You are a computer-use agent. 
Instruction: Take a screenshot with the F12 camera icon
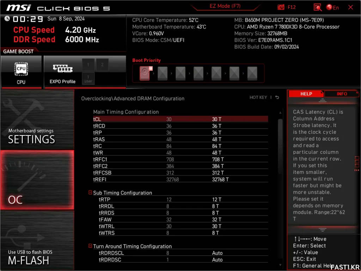(281, 7)
